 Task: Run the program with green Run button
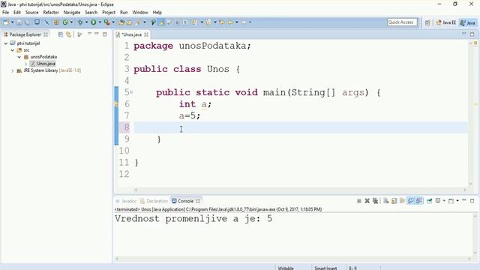(x=93, y=22)
